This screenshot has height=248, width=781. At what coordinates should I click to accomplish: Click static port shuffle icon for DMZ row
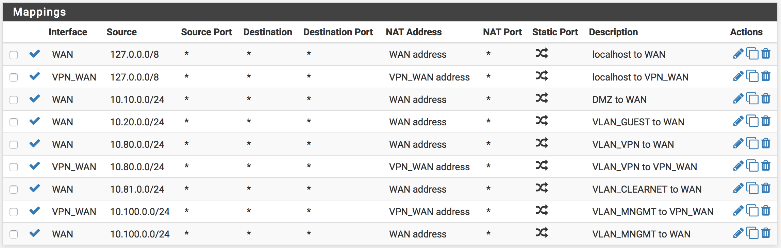click(x=542, y=99)
